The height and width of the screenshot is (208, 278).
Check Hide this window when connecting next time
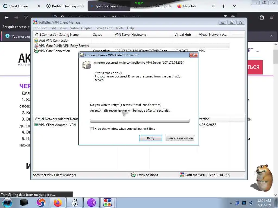92,129
